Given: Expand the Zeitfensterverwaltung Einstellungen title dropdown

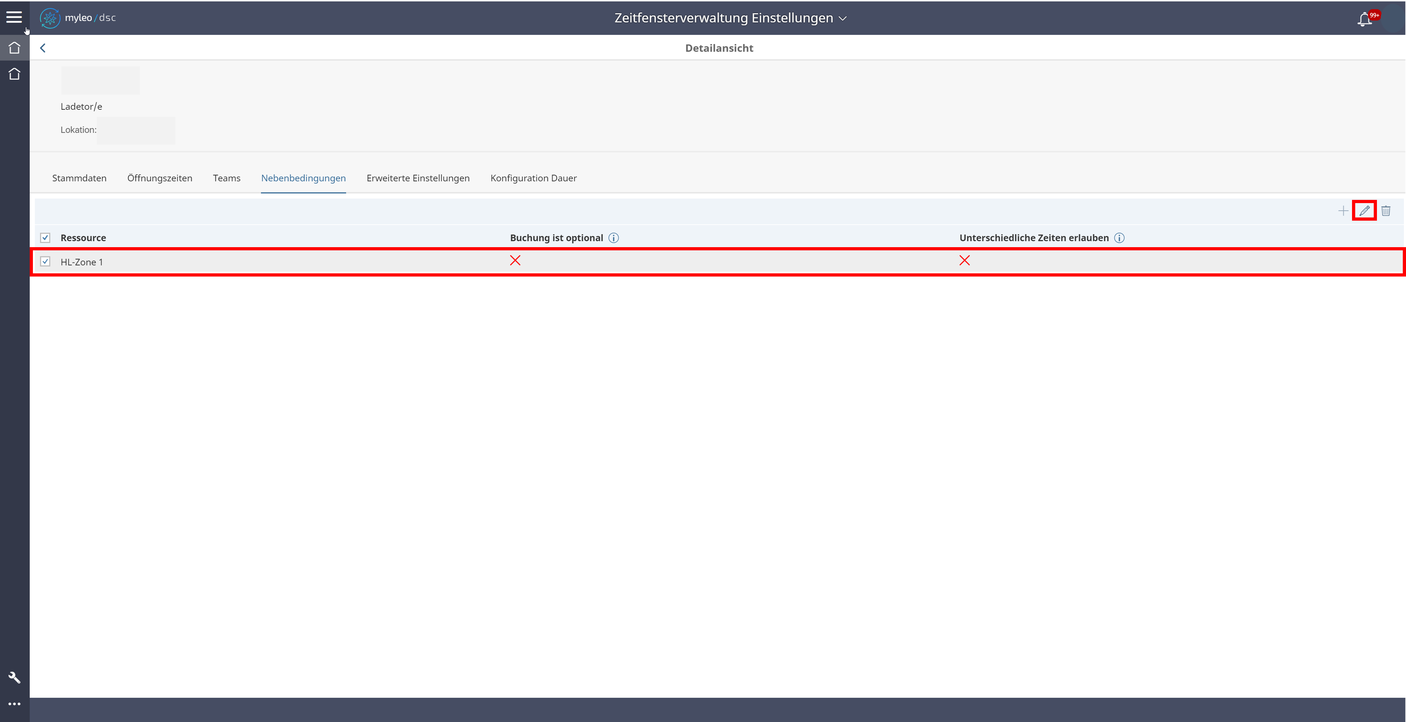Looking at the screenshot, I should point(730,18).
